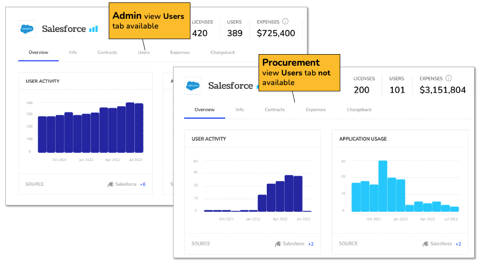478x261 pixels.
Task: Click the +6 sources link in the Admin view
Action: pos(143,185)
